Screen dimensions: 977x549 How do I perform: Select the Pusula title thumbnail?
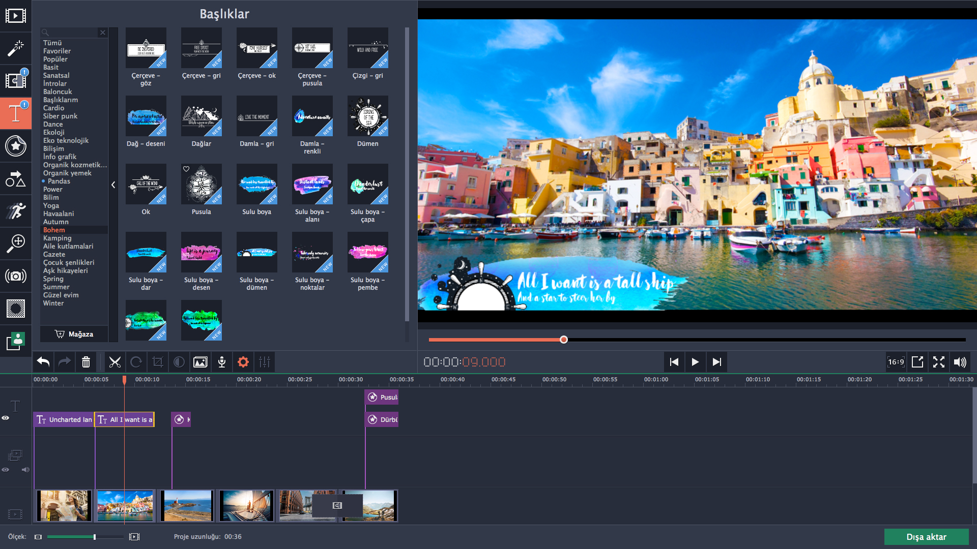click(x=201, y=185)
